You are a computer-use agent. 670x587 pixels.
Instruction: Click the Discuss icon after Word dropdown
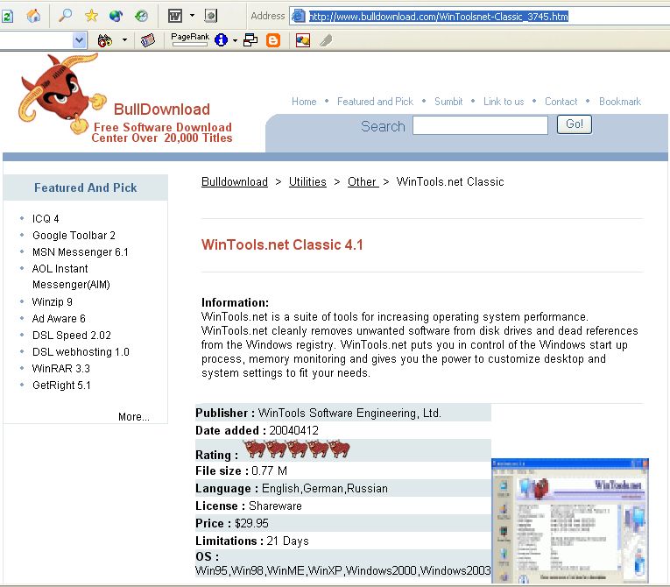(x=211, y=16)
